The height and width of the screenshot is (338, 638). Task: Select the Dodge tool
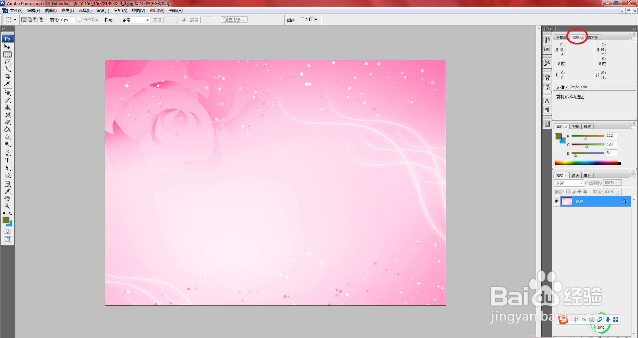click(7, 144)
